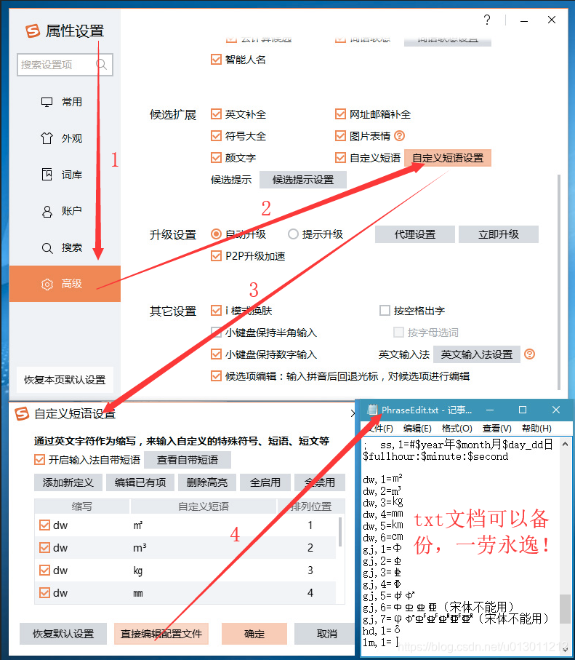Toggle 开启输入法自带短语 checkbox
Viewport: 575px width, 660px height.
click(x=39, y=460)
